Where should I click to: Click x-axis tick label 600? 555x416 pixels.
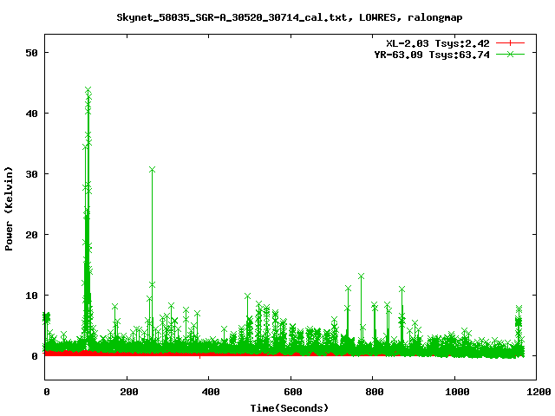pos(293,392)
